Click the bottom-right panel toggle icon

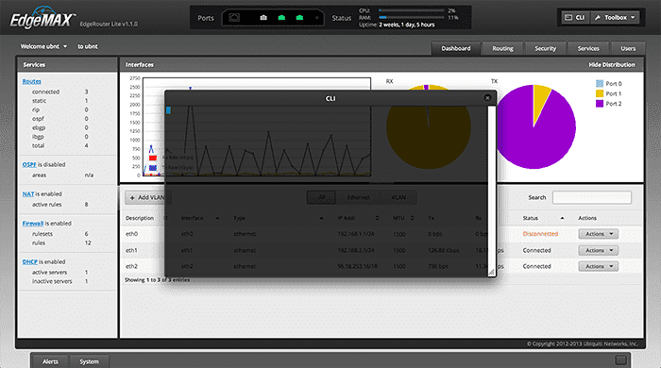click(620, 360)
